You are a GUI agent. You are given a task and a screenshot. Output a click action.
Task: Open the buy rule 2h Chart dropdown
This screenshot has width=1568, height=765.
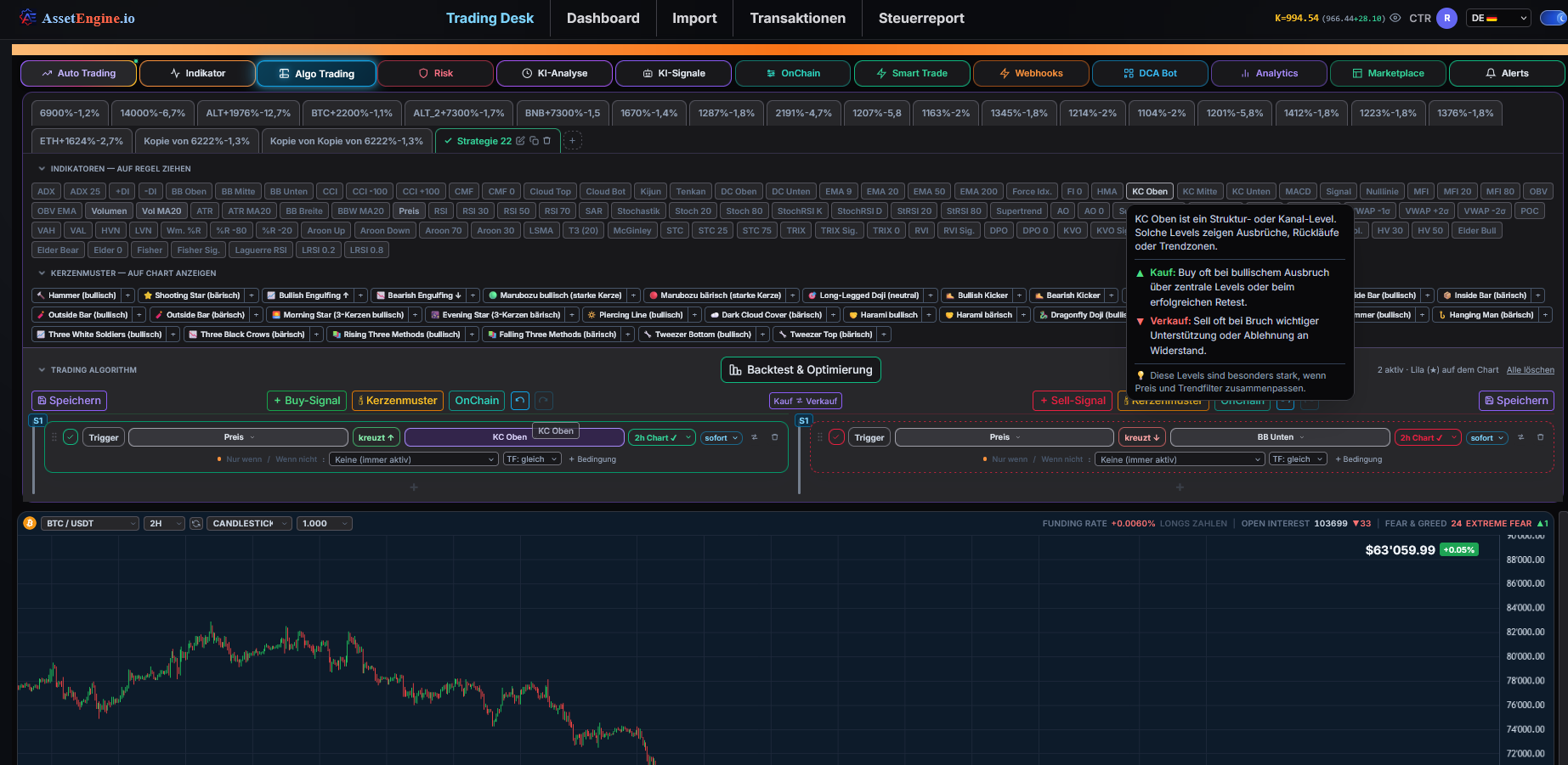[x=662, y=437]
